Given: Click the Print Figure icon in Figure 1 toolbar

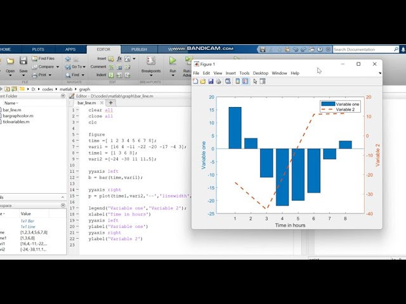Looking at the screenshot, I should pyautogui.click(x=218, y=82).
